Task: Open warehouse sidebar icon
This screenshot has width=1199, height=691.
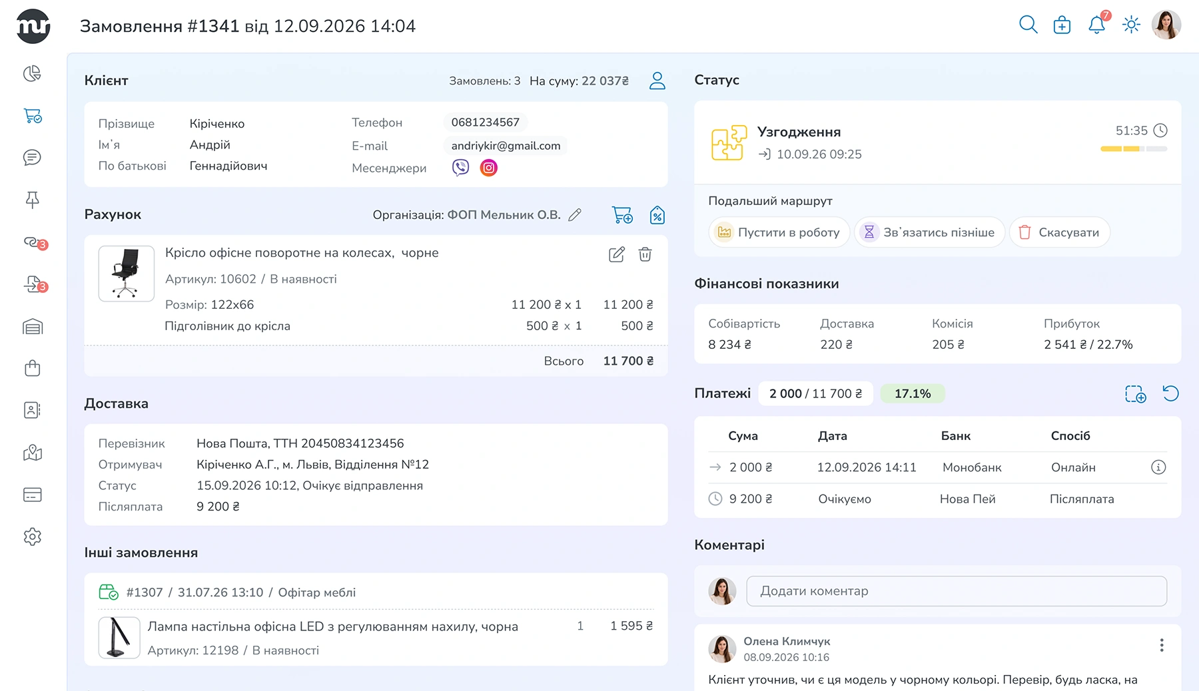Action: click(32, 326)
